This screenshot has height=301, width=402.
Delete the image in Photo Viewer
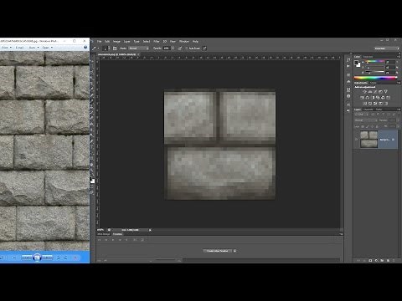(75, 258)
